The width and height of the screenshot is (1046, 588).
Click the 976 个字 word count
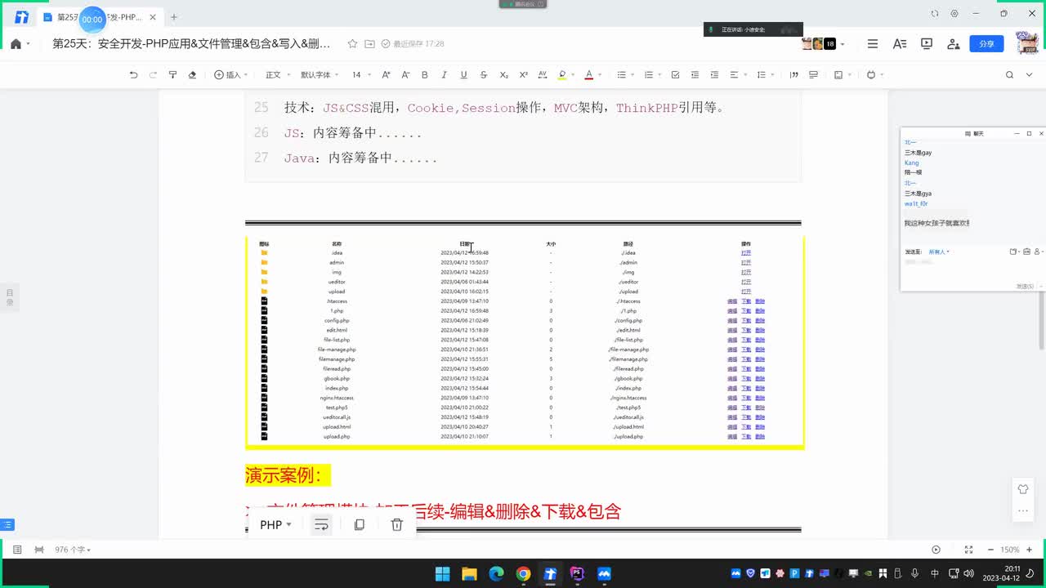click(x=73, y=550)
